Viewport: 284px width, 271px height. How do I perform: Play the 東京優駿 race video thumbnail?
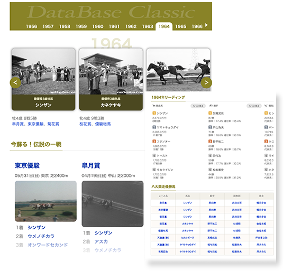(45, 201)
